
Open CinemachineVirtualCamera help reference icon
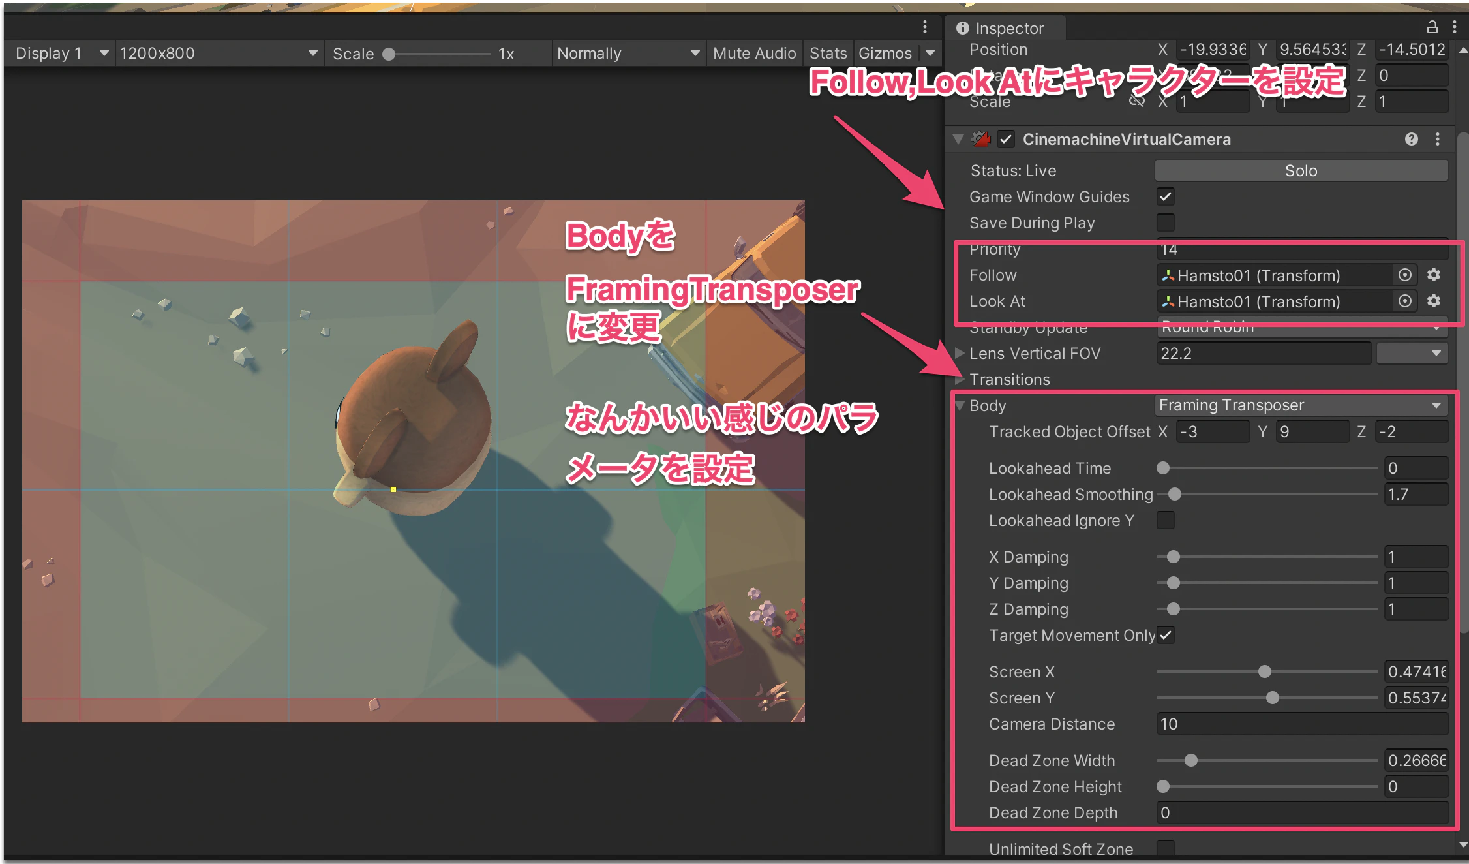tap(1411, 139)
